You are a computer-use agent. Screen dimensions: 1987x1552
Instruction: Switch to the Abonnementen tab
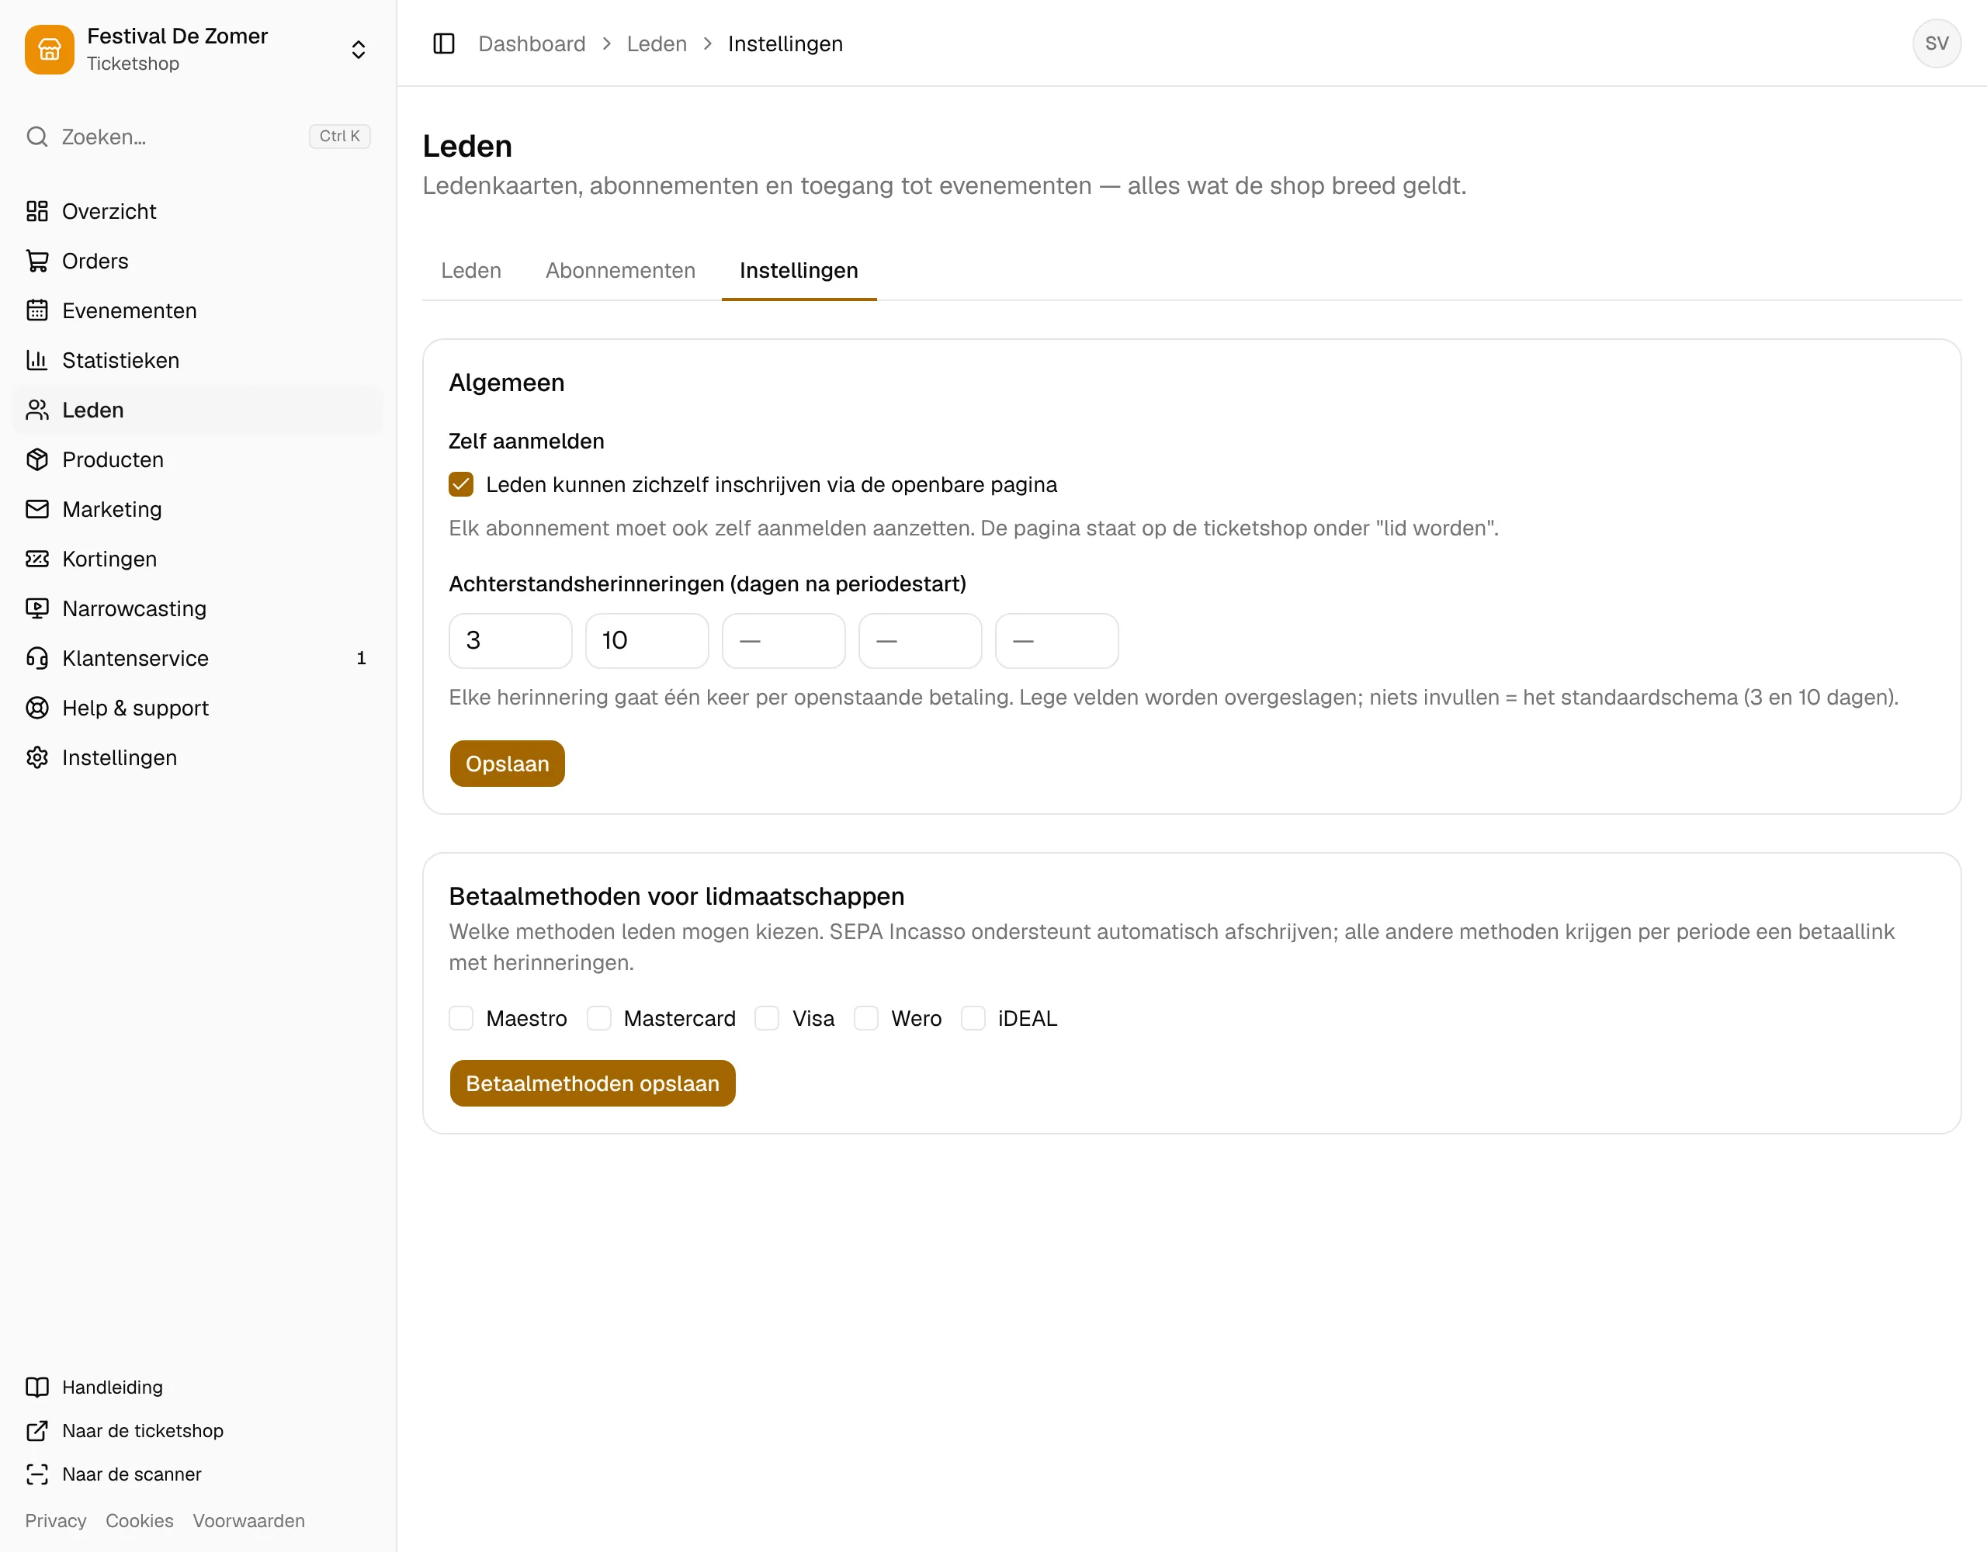[x=620, y=270]
